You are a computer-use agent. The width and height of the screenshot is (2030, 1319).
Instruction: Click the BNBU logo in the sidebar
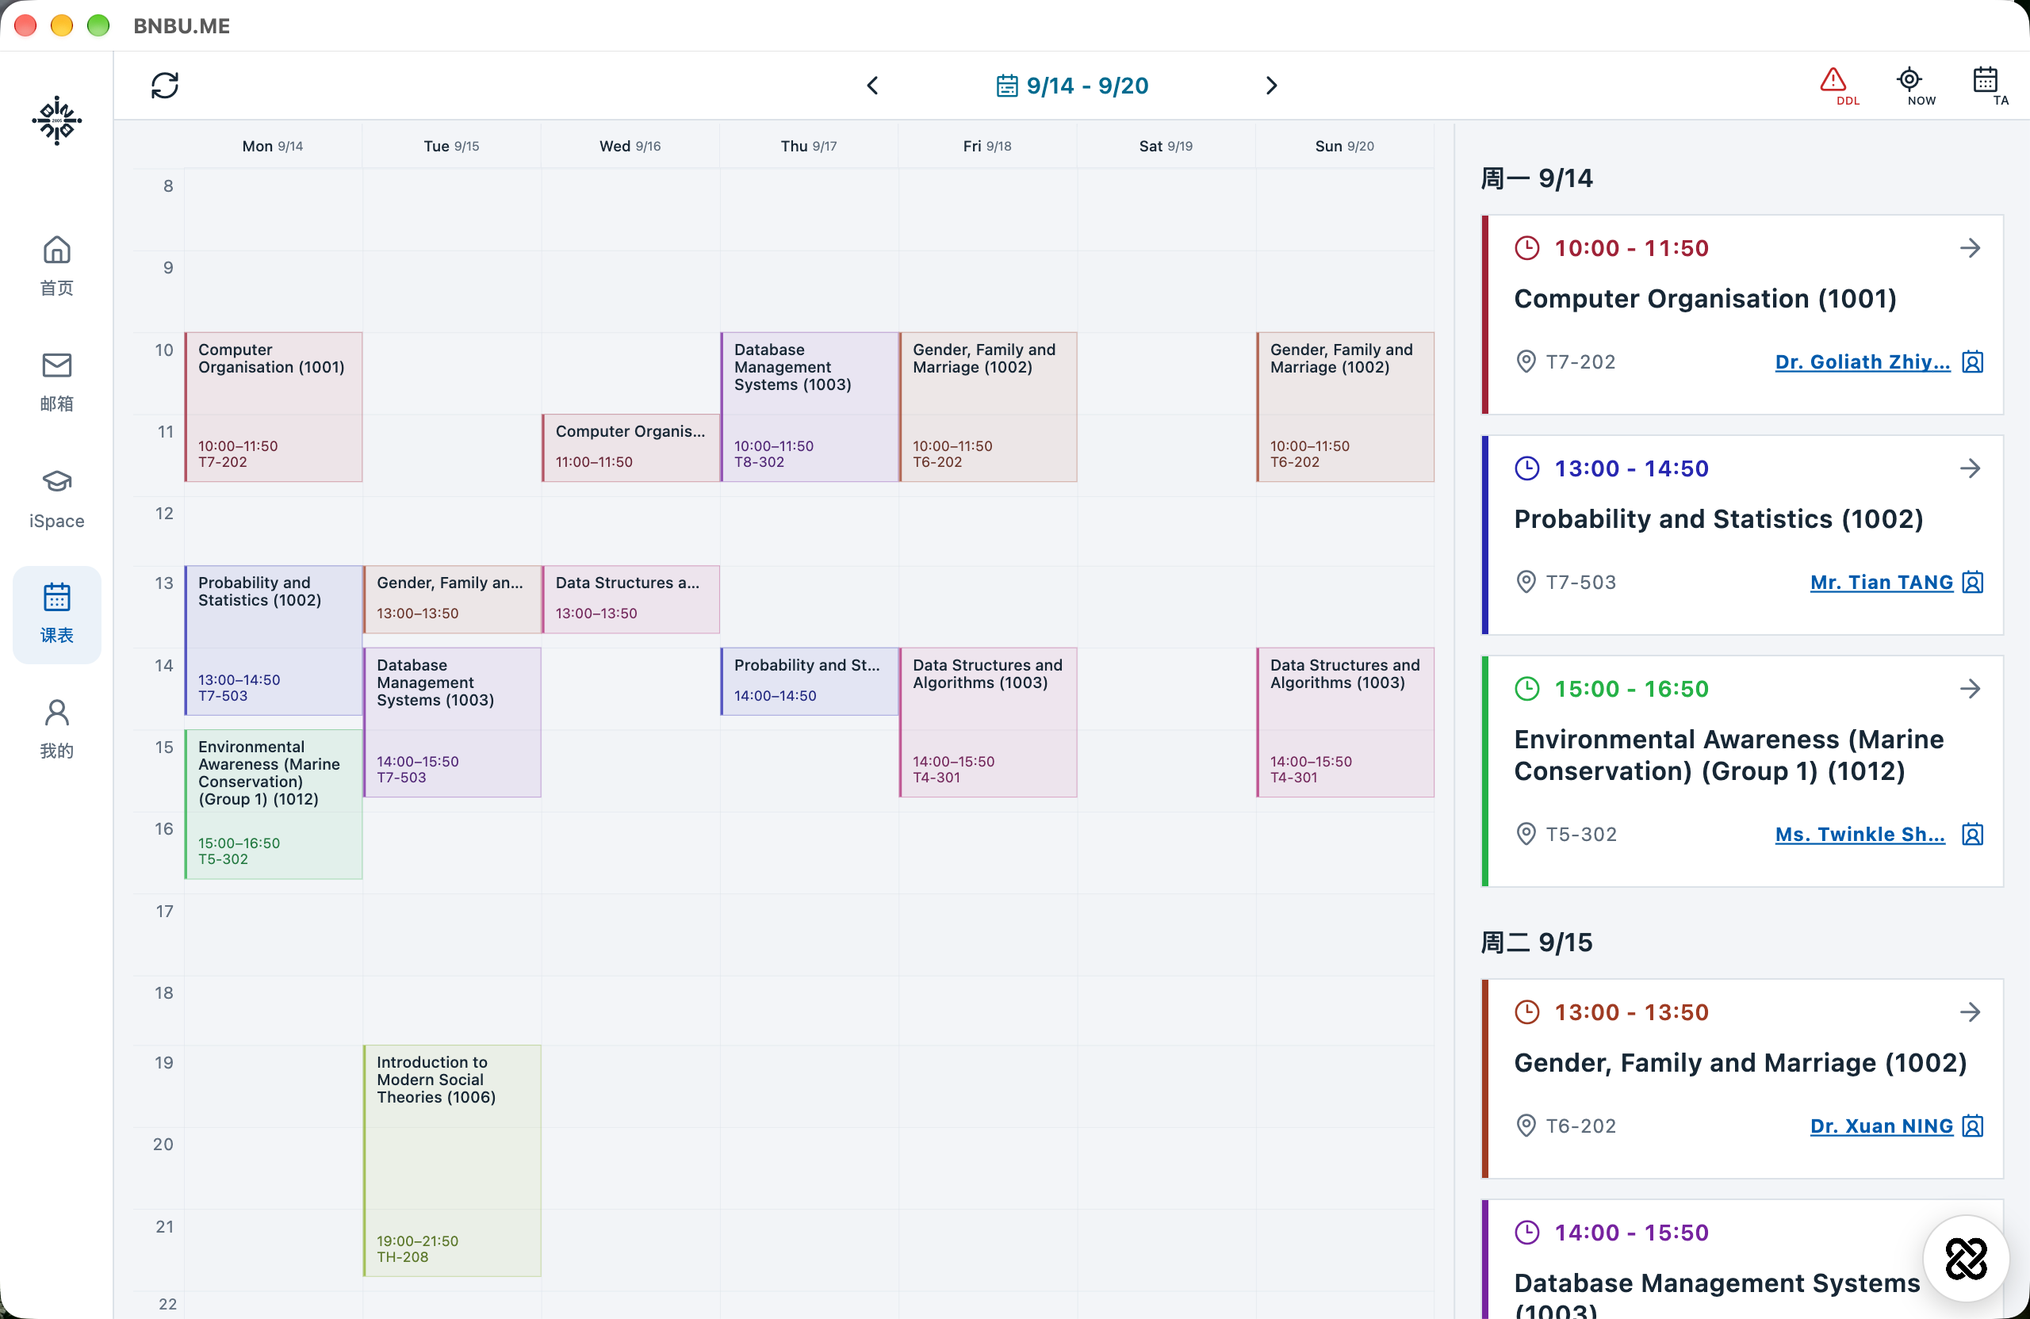pos(56,120)
